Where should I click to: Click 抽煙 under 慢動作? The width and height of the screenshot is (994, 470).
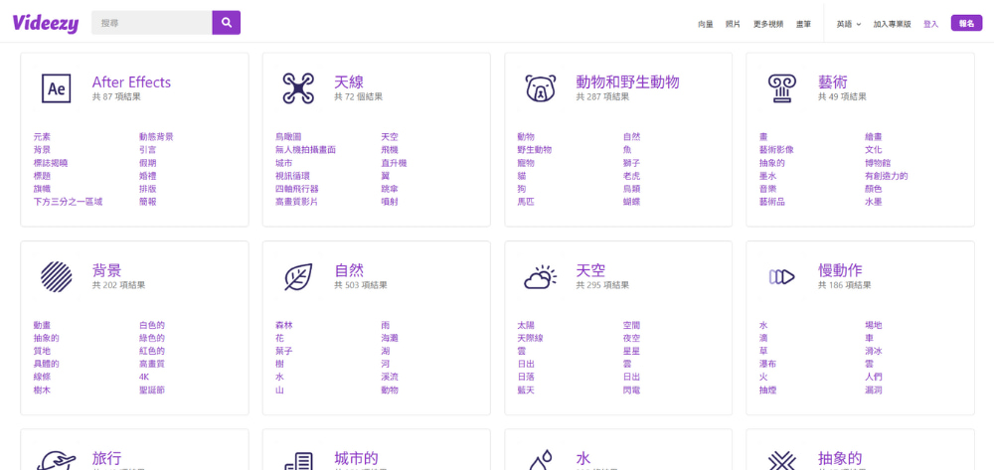[767, 391]
